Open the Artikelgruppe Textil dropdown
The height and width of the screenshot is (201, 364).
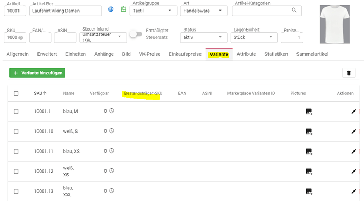154,11
